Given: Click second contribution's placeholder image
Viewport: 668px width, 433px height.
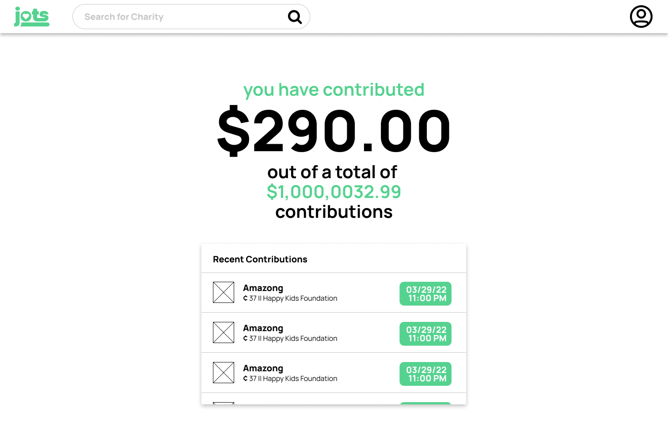Looking at the screenshot, I should 224,332.
